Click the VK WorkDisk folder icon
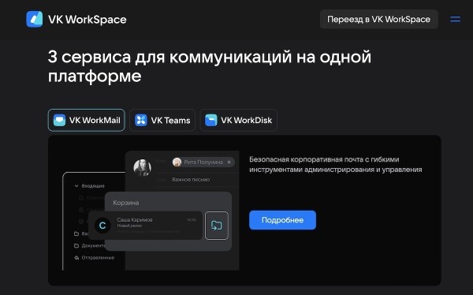This screenshot has height=295, width=473. [210, 120]
